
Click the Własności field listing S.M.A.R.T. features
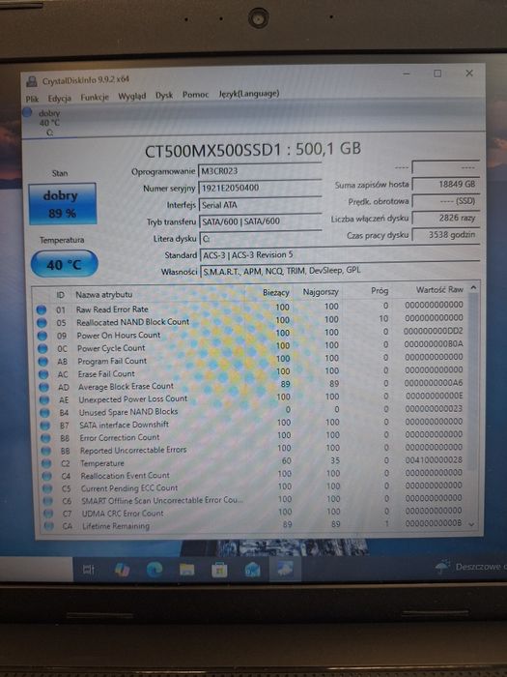pos(340,270)
